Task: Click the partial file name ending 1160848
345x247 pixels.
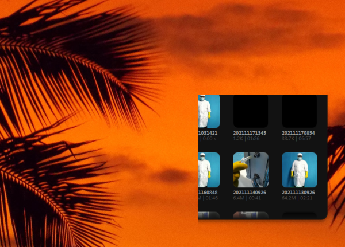Action: coord(208,193)
